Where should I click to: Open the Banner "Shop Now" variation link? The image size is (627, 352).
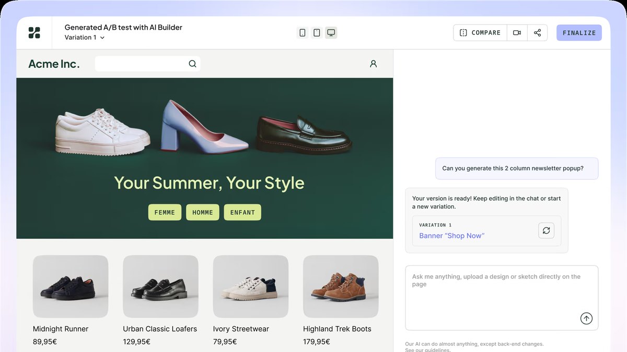452,236
